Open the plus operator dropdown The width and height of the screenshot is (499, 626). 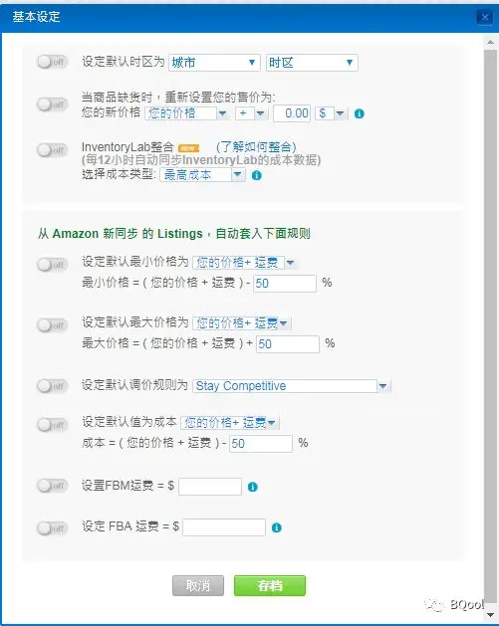[x=251, y=113]
